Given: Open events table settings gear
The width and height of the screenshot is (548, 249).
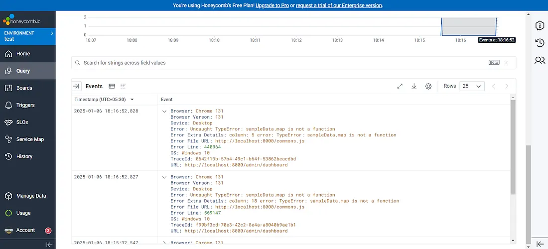Looking at the screenshot, I should tap(428, 86).
